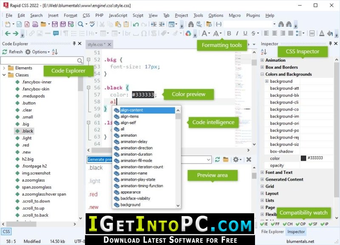Screen dimensions: 340x245
Task: Click the #333333 color swatch in Inspector
Action: coord(303,158)
